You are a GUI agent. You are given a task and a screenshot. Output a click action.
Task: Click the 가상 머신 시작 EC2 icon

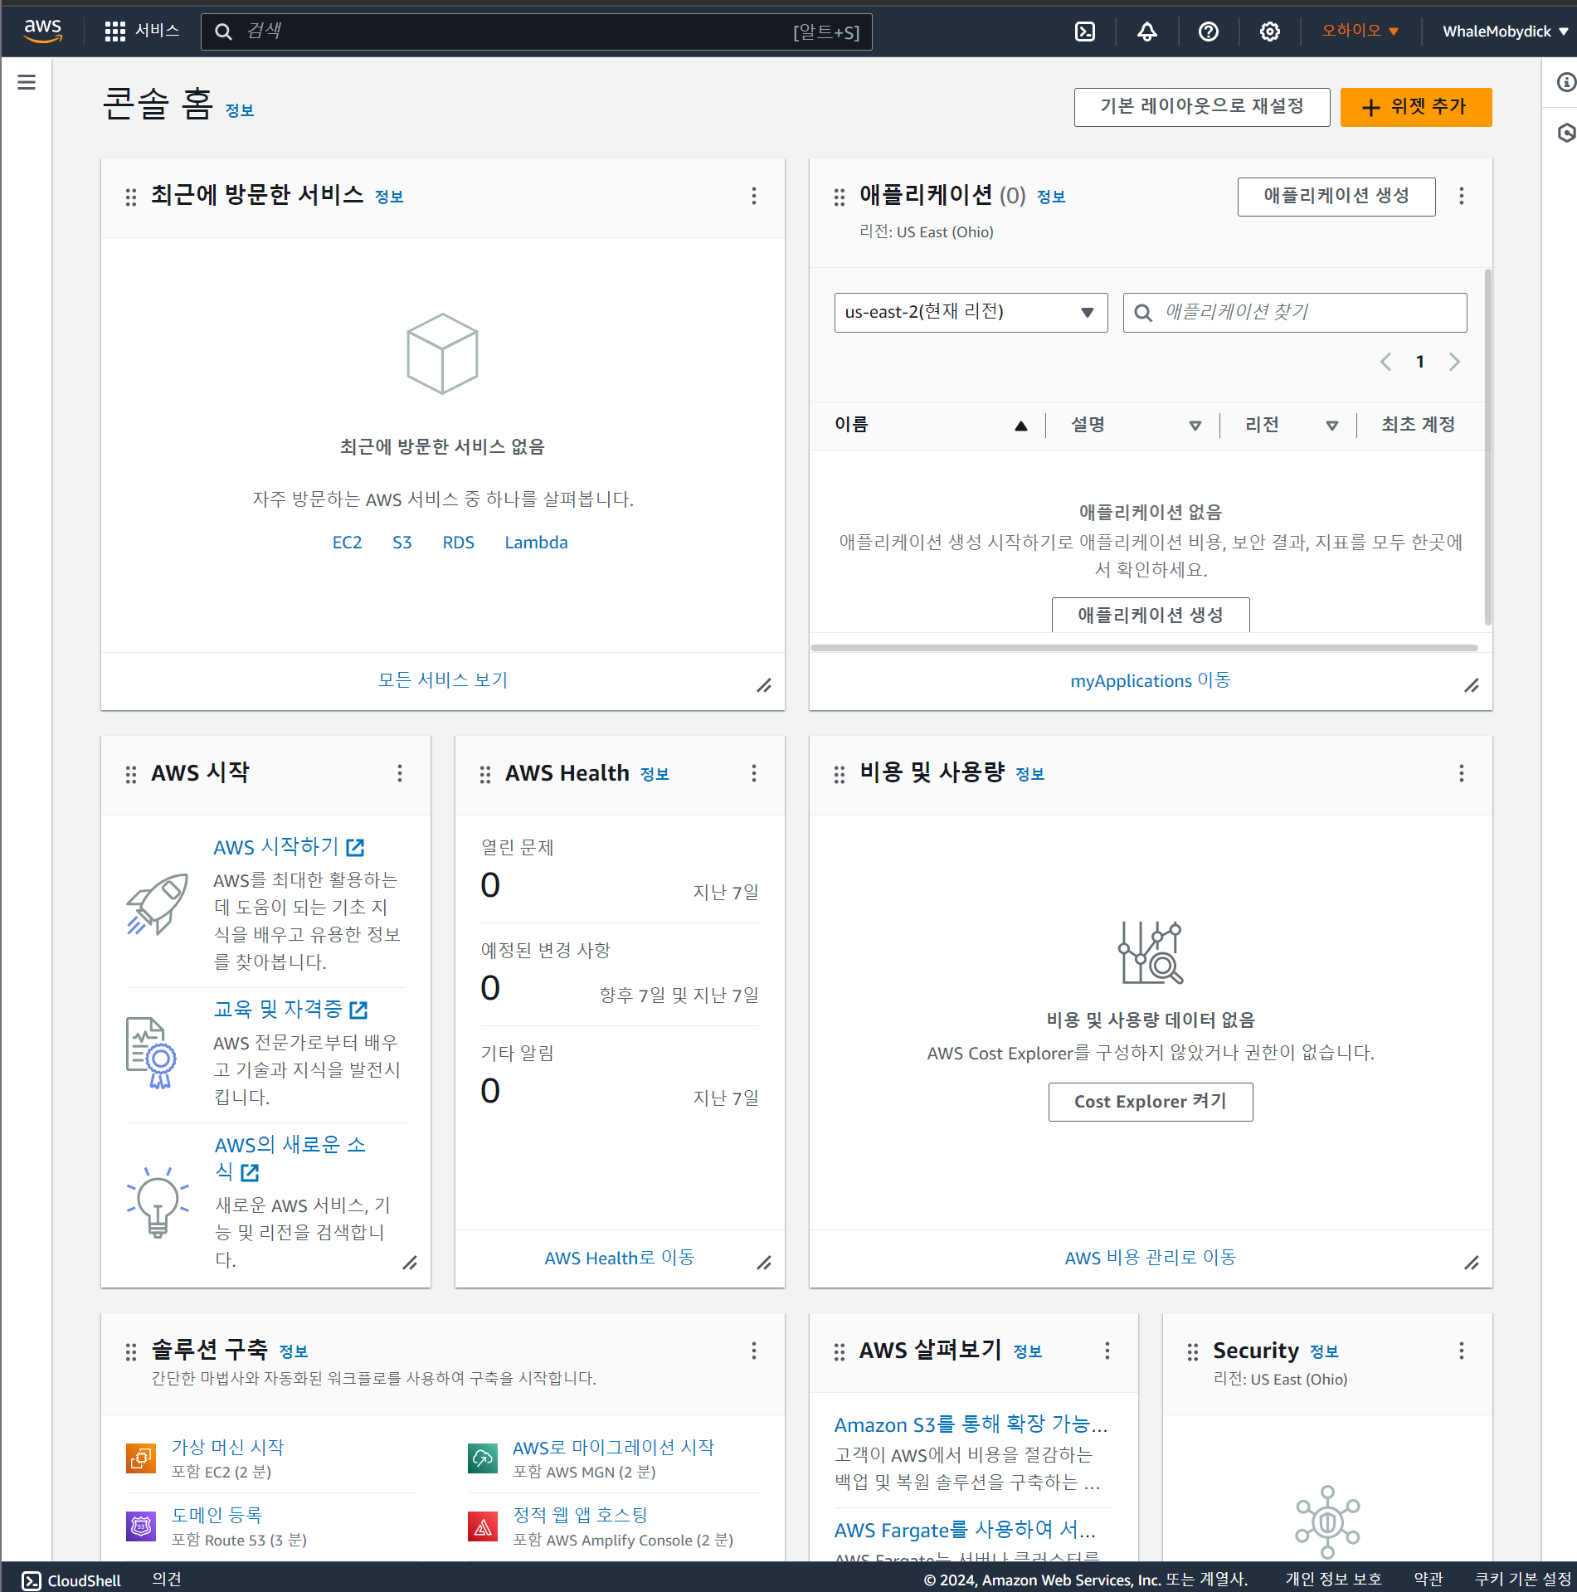(141, 1458)
